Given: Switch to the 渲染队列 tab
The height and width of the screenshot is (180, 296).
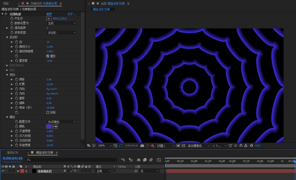Looking at the screenshot, I should coord(12,153).
